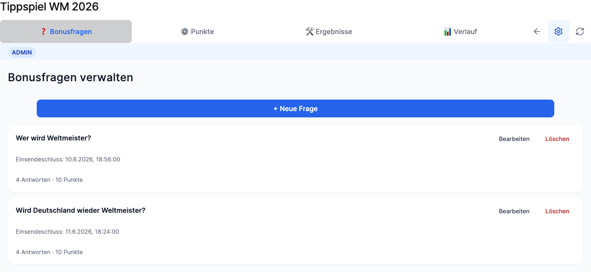591x272 pixels.
Task: Click the 'Wer wird Weltmeister?' title
Action: click(x=54, y=138)
